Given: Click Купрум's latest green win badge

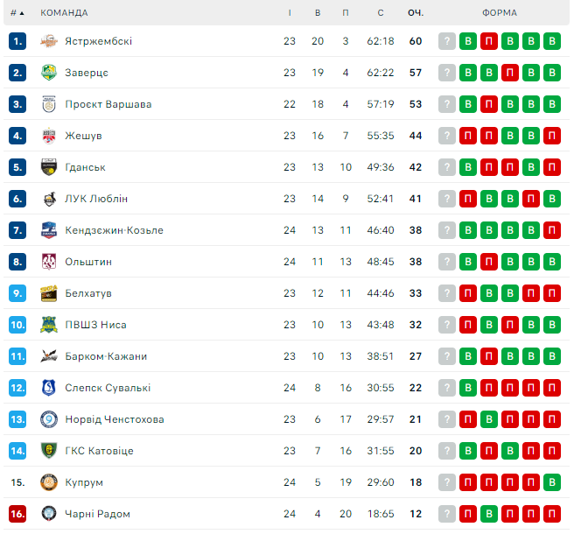Looking at the screenshot, I should click(551, 482).
